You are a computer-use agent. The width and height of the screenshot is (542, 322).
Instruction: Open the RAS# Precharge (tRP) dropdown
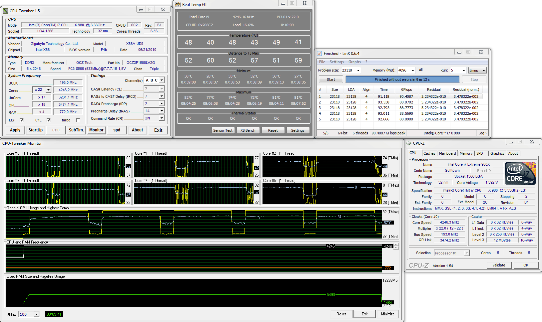pyautogui.click(x=162, y=103)
